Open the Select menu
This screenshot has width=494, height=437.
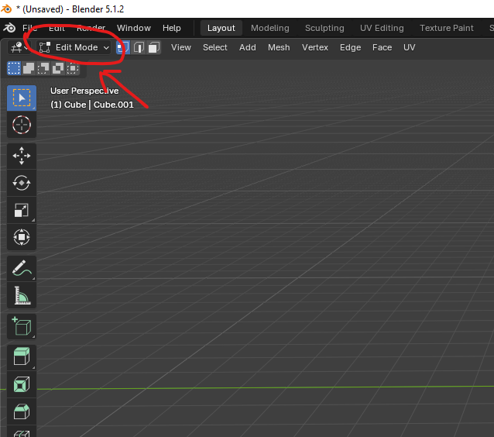pos(214,47)
